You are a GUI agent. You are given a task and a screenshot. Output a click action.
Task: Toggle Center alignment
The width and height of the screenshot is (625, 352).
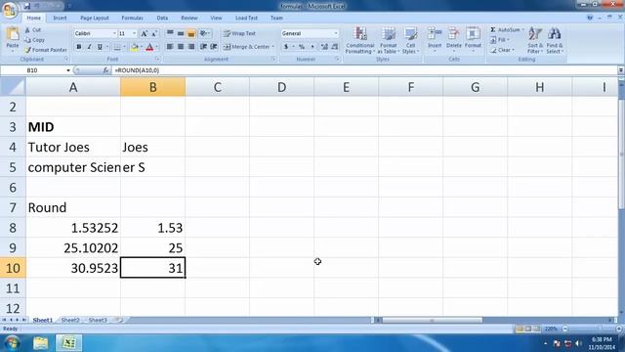181,47
